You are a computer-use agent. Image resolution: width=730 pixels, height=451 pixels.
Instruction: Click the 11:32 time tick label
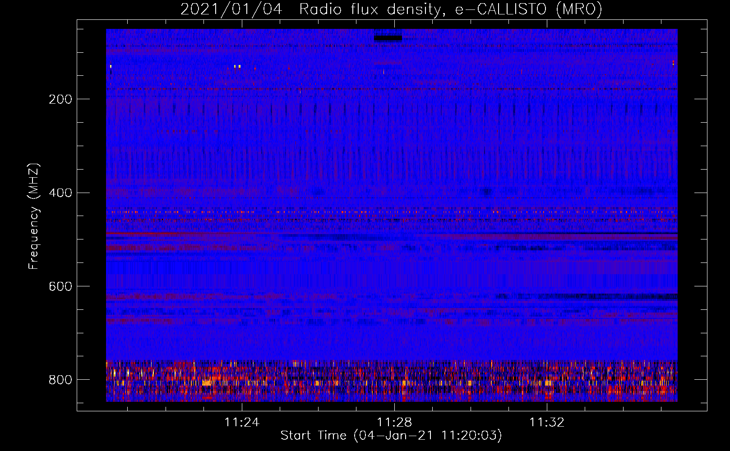click(547, 423)
